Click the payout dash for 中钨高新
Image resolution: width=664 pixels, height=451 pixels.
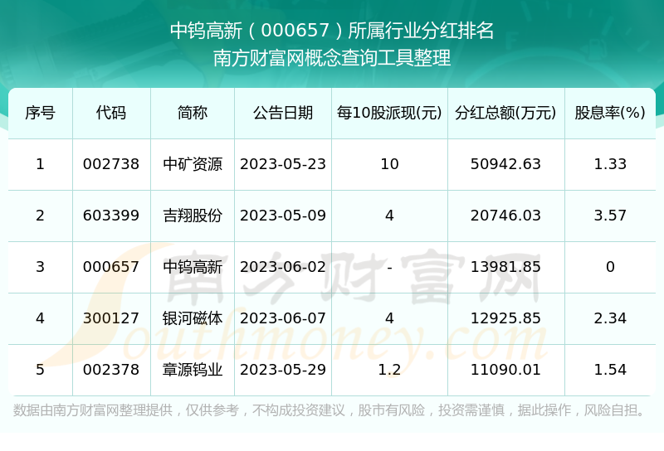[389, 268]
